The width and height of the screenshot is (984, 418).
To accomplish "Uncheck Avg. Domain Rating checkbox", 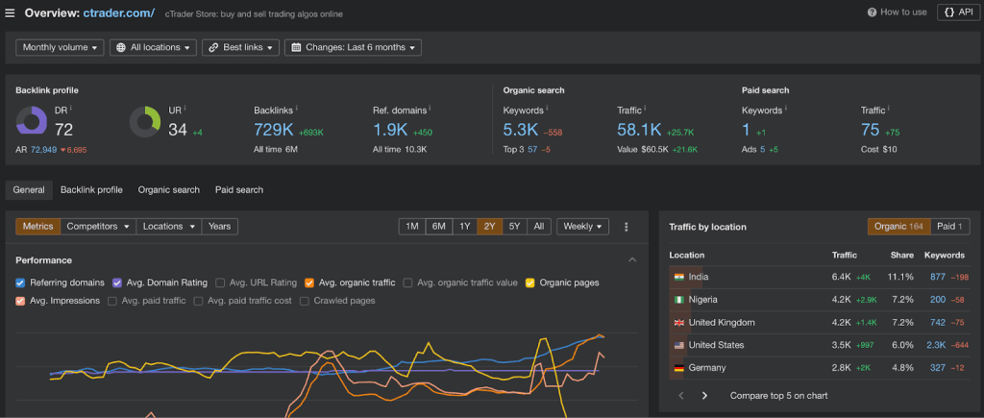I will pos(116,283).
